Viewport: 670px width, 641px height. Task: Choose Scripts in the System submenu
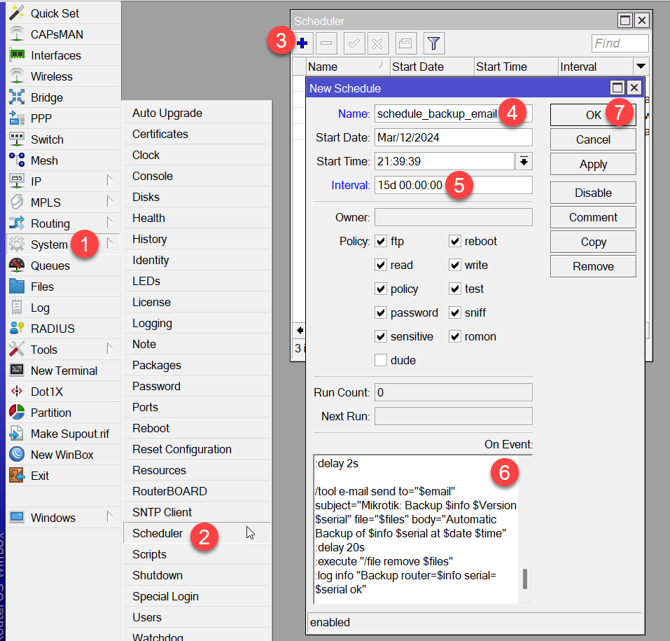[149, 554]
